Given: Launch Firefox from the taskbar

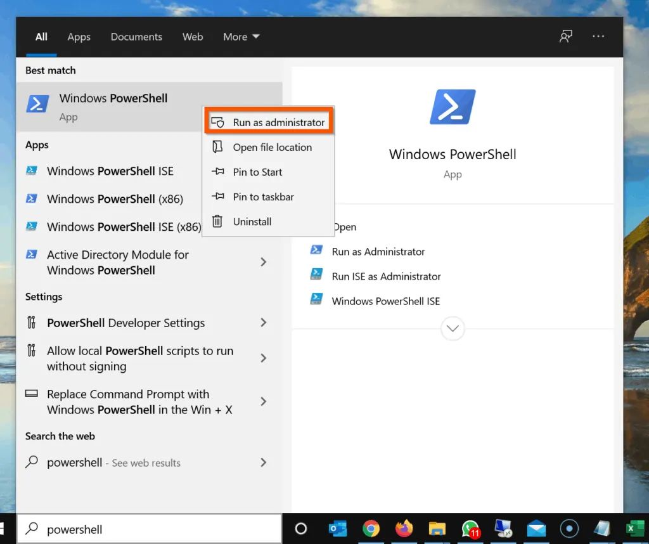Looking at the screenshot, I should [404, 528].
